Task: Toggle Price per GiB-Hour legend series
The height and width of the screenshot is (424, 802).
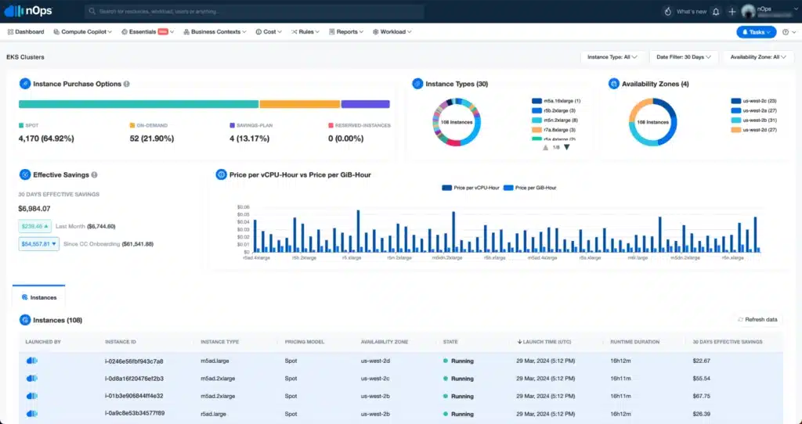Action: (x=530, y=188)
